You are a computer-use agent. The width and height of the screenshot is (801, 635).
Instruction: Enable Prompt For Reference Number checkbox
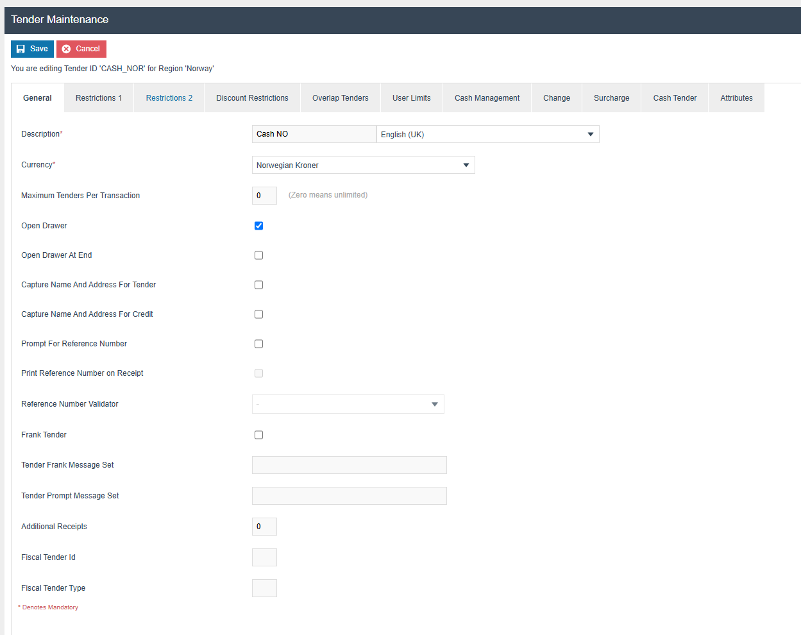click(259, 344)
